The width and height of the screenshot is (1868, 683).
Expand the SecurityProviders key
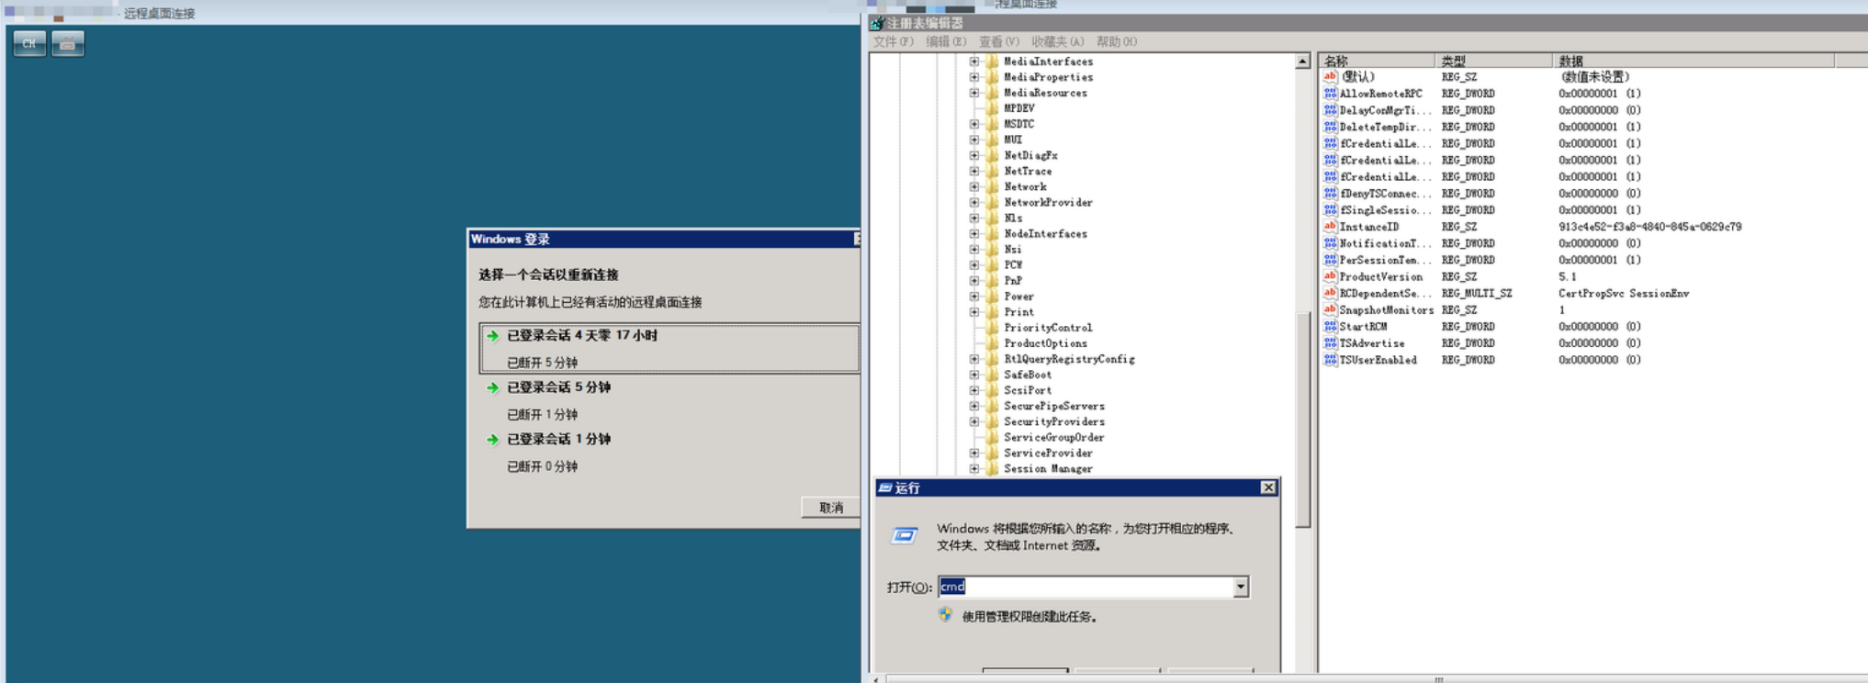tap(974, 421)
